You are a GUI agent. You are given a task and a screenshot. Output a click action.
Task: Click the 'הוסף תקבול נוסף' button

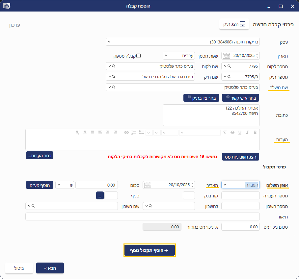point(149,250)
